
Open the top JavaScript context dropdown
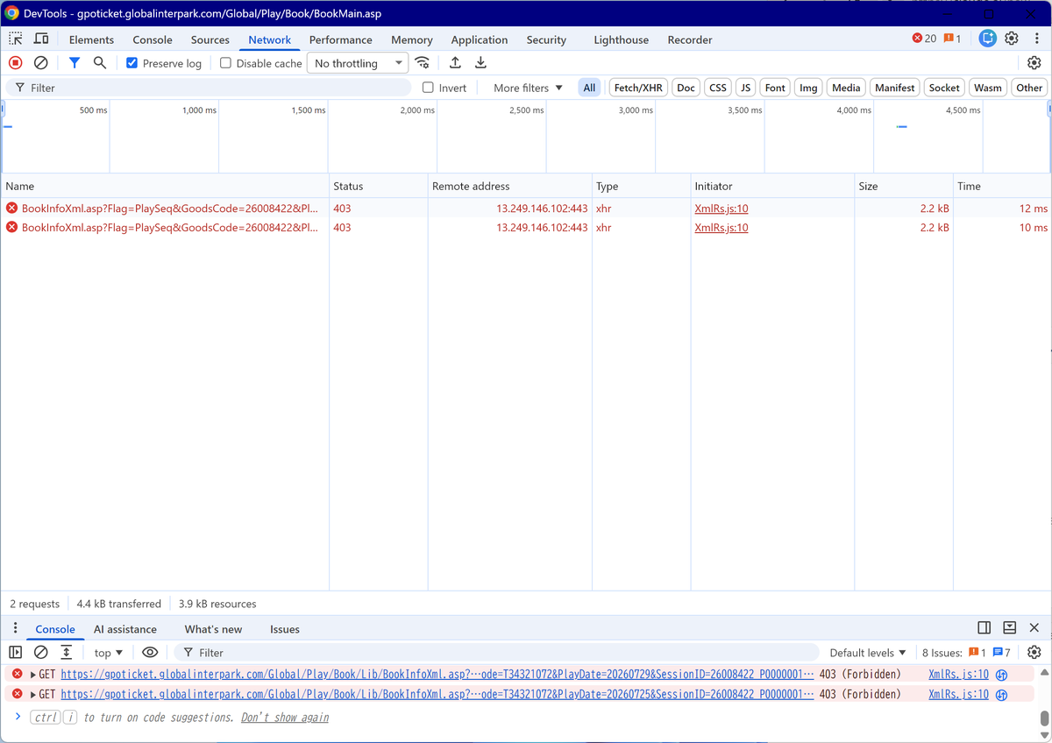coord(109,653)
